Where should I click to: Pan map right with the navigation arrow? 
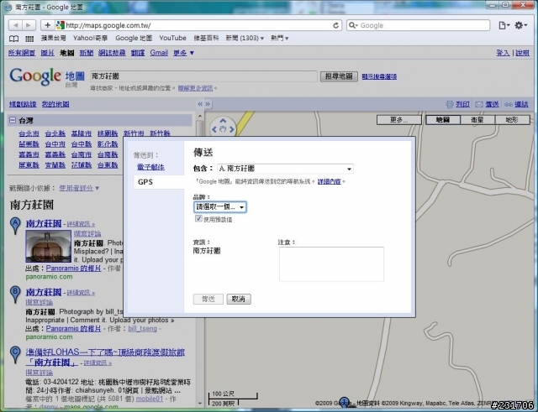coord(232,129)
